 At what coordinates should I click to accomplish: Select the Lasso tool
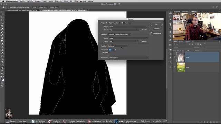[x=2, y=20]
